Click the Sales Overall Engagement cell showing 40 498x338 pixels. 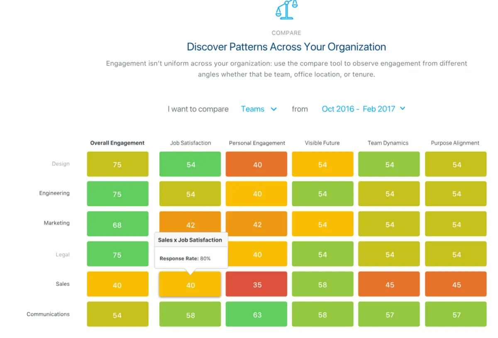pos(117,284)
